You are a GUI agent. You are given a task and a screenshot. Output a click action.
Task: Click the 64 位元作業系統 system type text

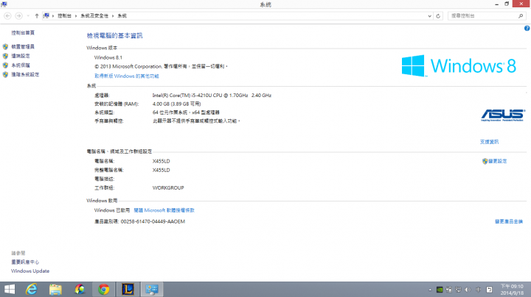186,112
